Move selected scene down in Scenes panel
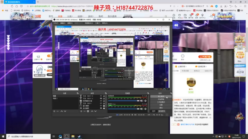The image size is (248, 139). [x=65, y=111]
